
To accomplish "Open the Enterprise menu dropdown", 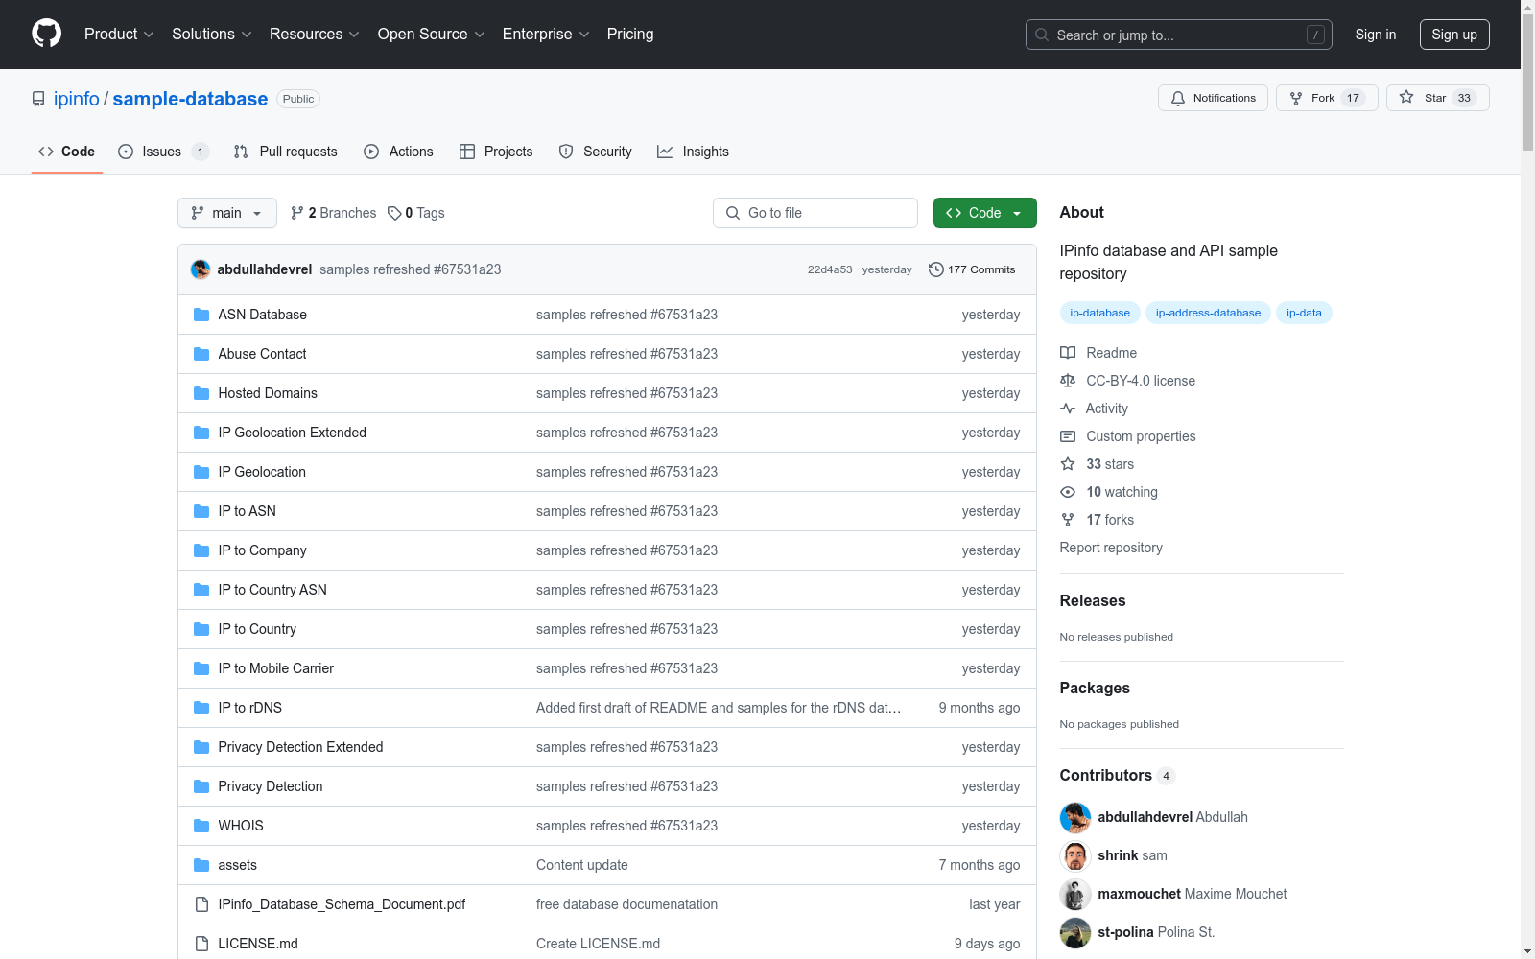I will tap(546, 35).
